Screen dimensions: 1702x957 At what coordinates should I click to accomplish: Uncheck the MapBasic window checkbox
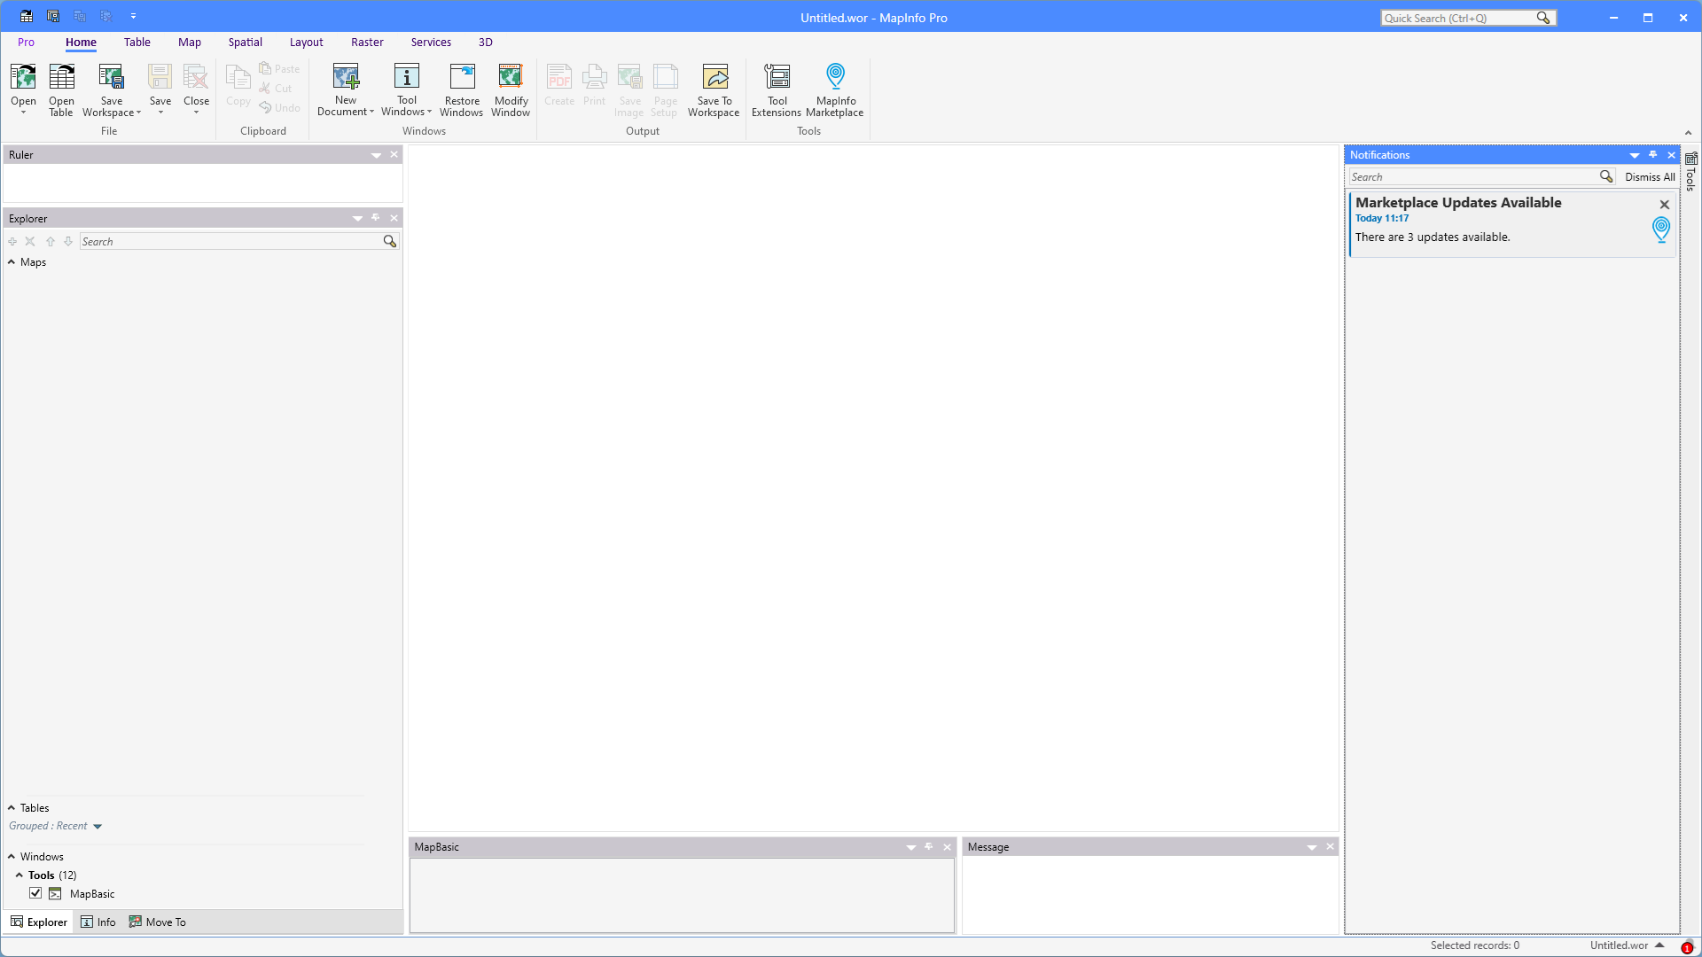tap(35, 893)
